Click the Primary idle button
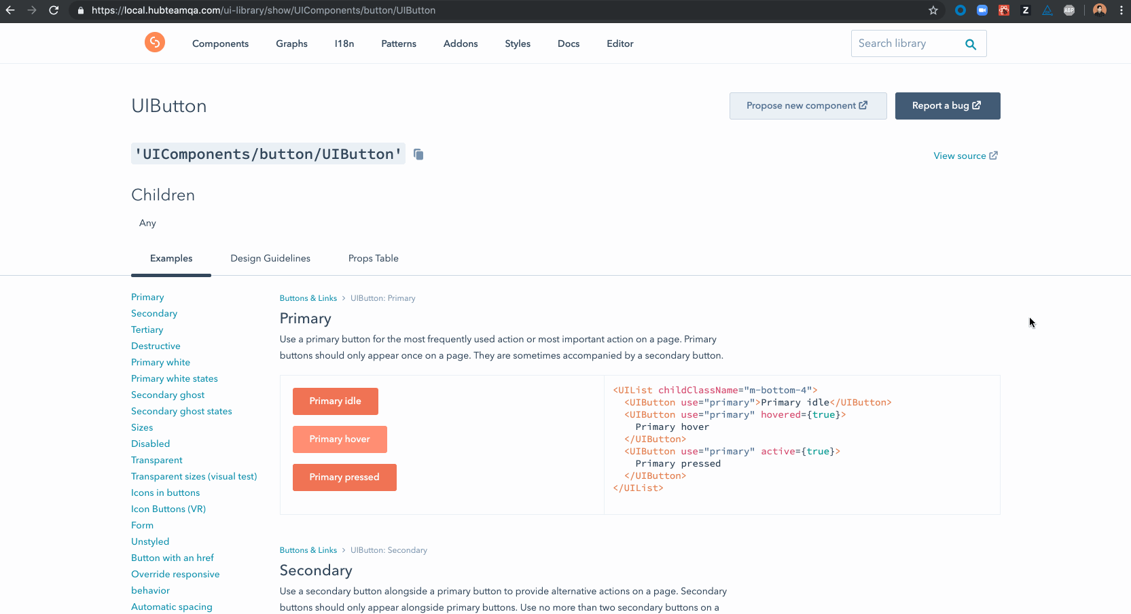Screen dimensions: 1131x614 pyautogui.click(x=336, y=401)
